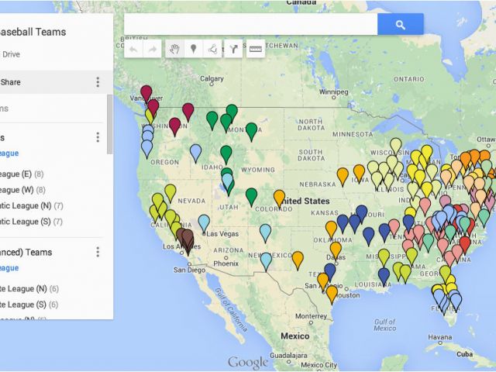Open the first layer's three-dot options menu

point(98,137)
